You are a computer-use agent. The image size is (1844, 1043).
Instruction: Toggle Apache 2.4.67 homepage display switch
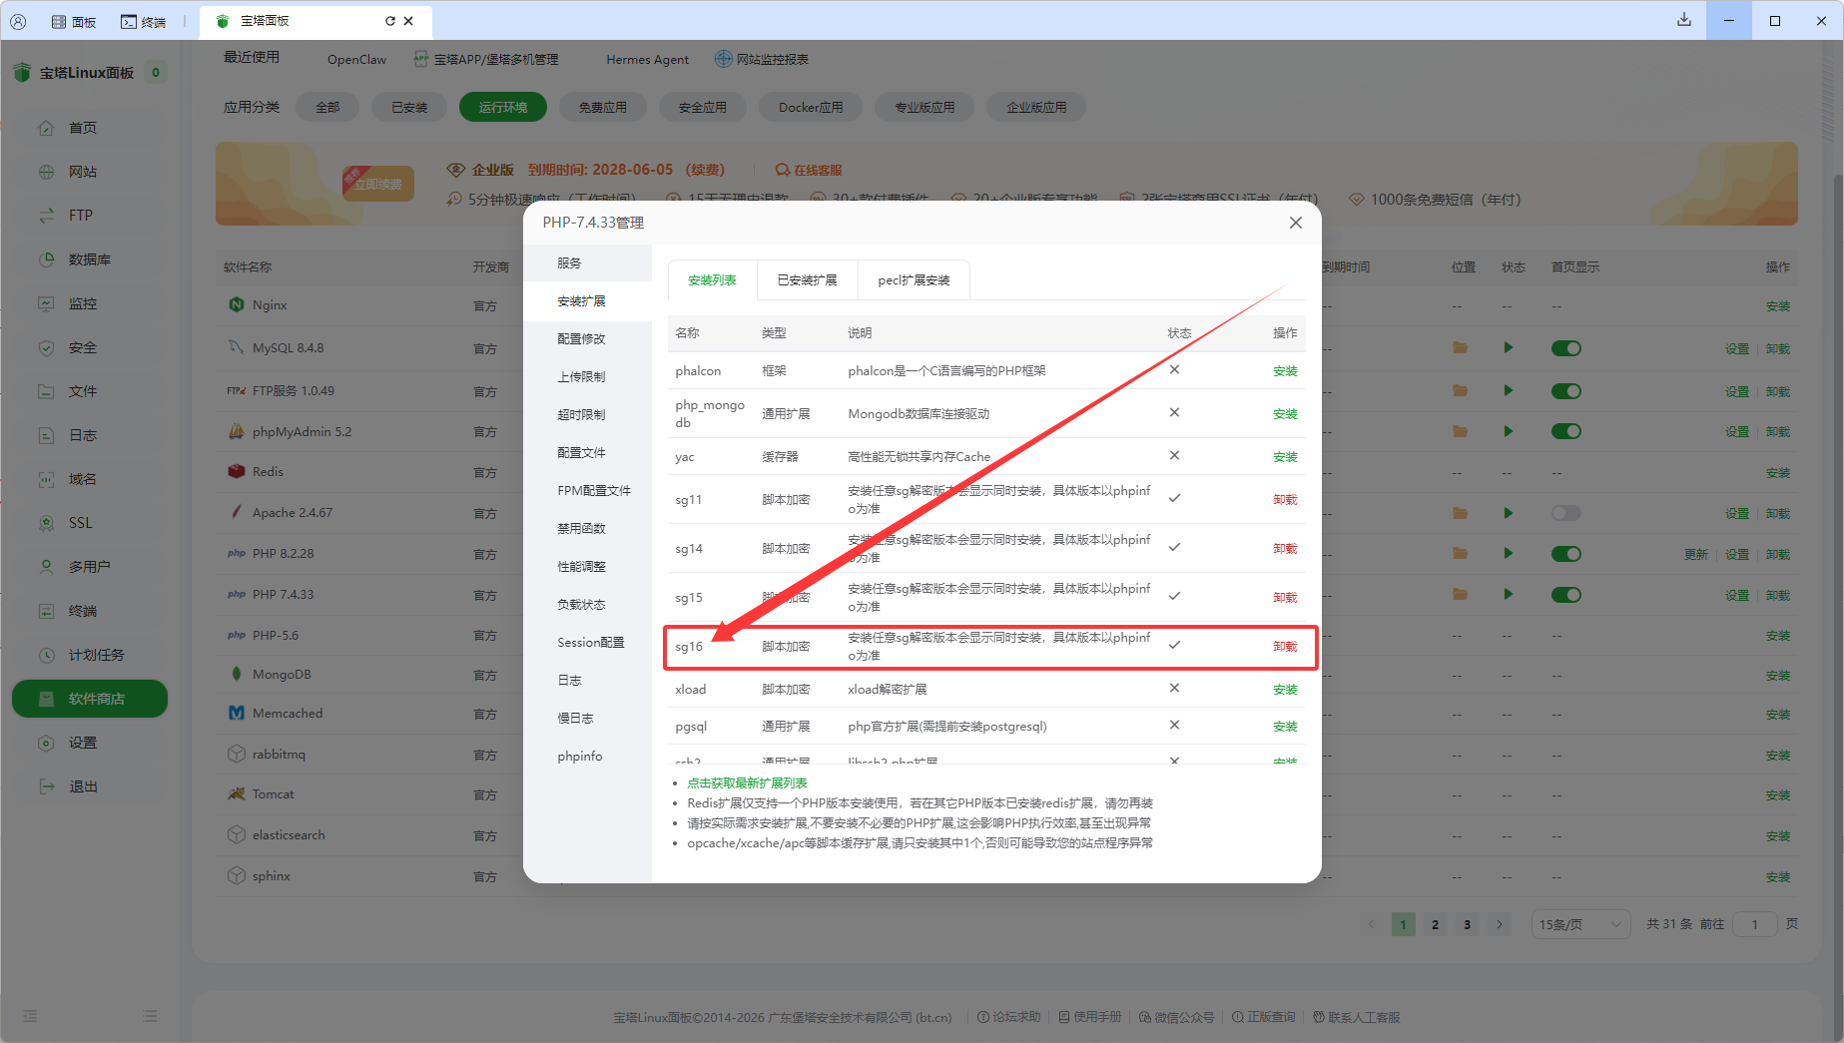tap(1565, 513)
